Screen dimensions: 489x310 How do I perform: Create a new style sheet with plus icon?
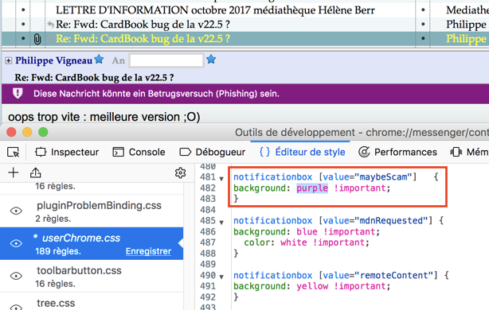click(14, 172)
